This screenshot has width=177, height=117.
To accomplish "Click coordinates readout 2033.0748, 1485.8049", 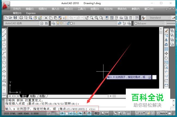I will [x=21, y=113].
